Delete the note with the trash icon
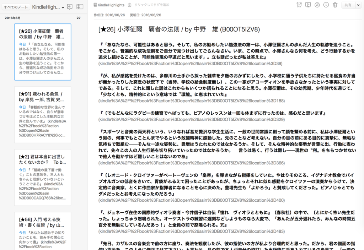The width and height of the screenshot is (364, 250). coord(335,5)
